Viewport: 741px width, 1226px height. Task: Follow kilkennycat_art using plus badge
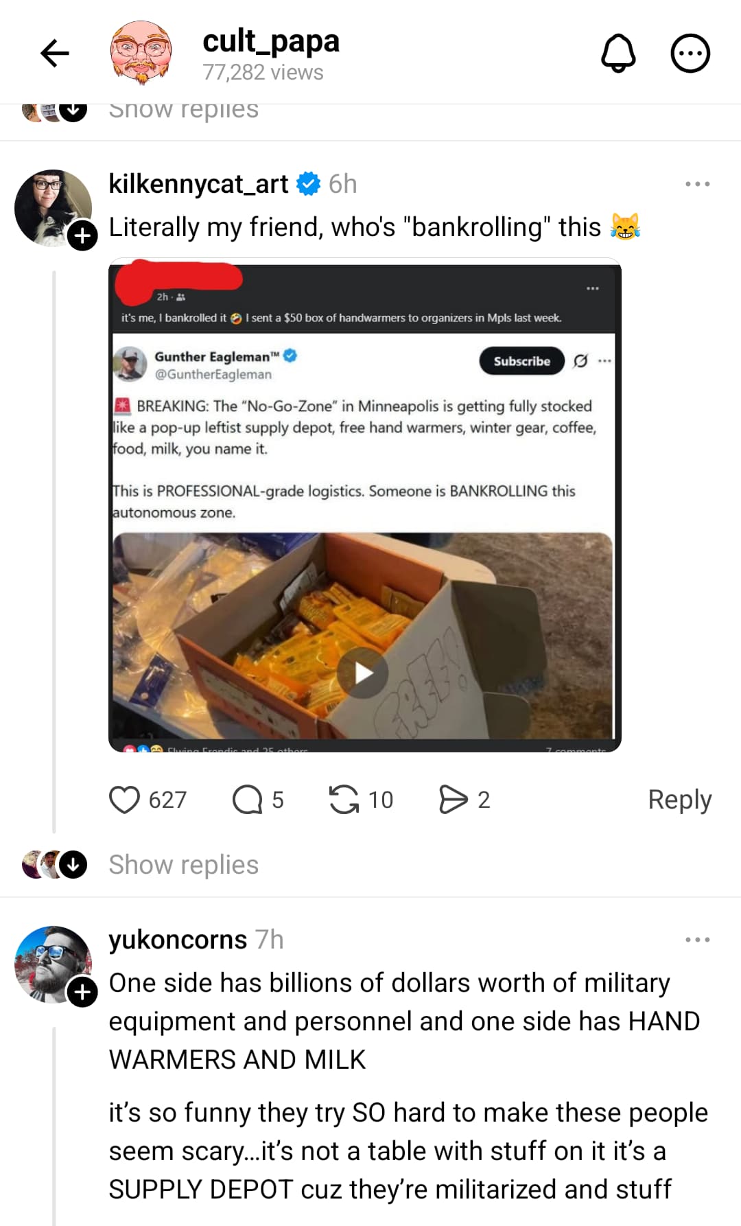82,236
